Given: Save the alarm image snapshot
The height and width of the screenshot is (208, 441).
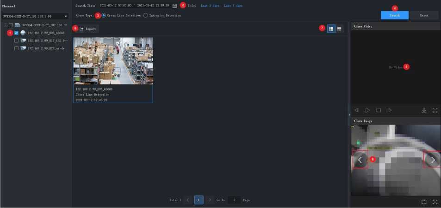Looking at the screenshot, I should 423,202.
